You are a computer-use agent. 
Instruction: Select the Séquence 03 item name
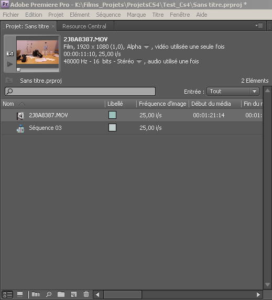pos(46,128)
